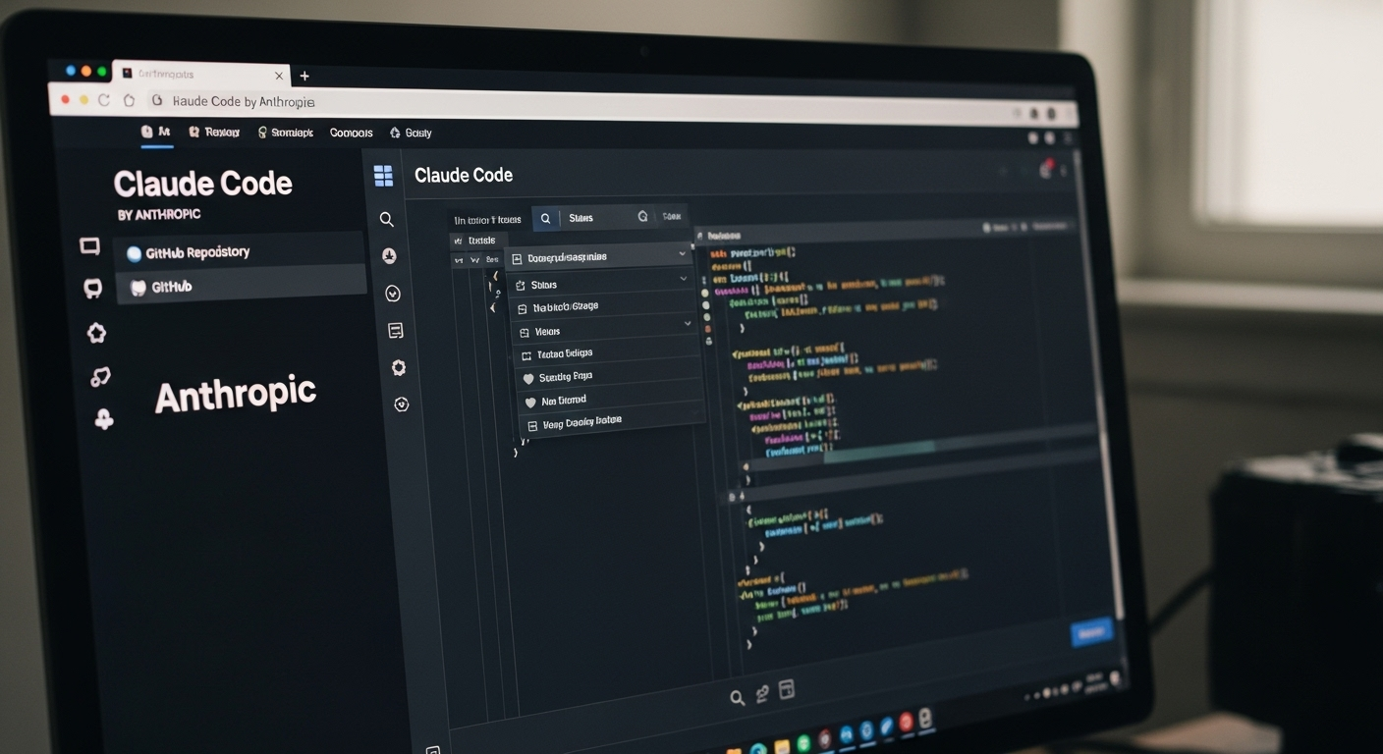Switch to the 'Comoois' navigation tab
The height and width of the screenshot is (754, 1383).
[351, 133]
